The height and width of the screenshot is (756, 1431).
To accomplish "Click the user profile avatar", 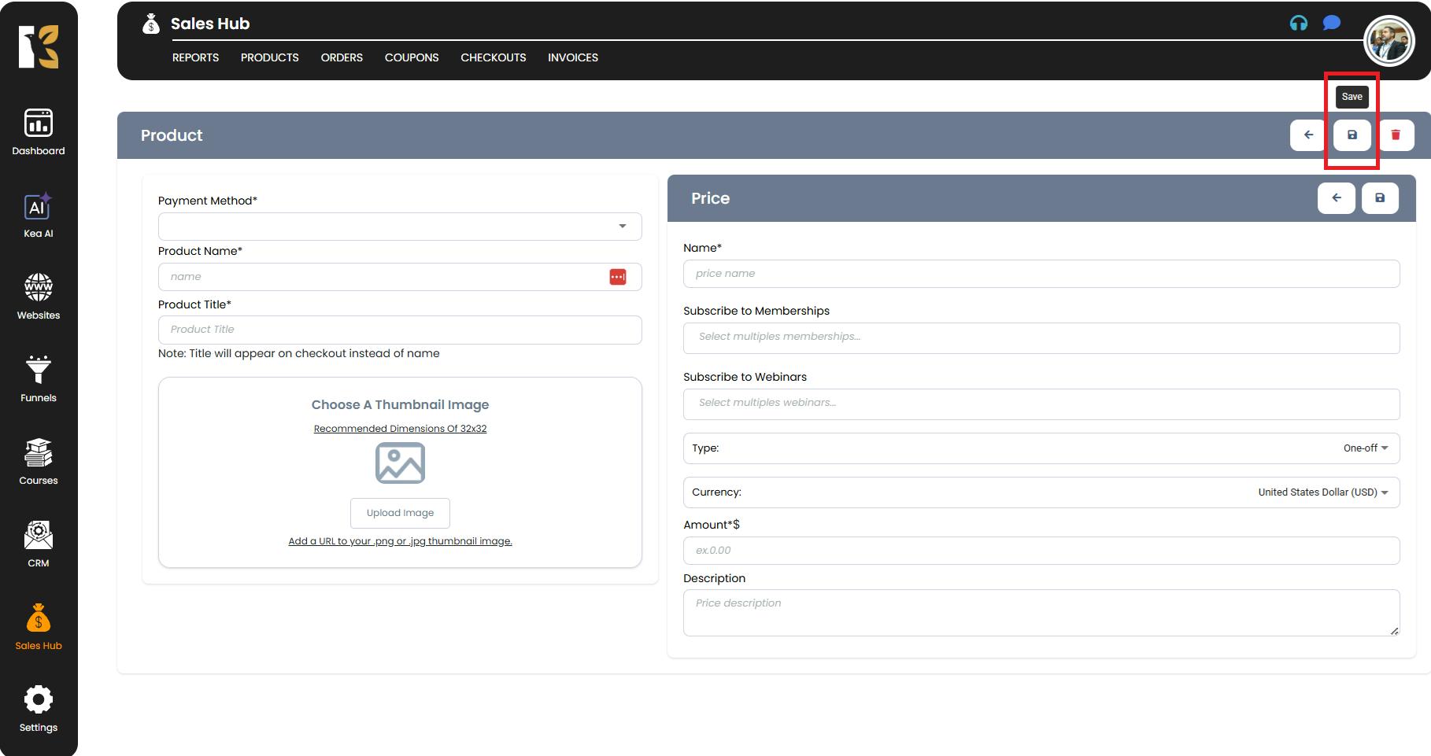I will pos(1388,41).
